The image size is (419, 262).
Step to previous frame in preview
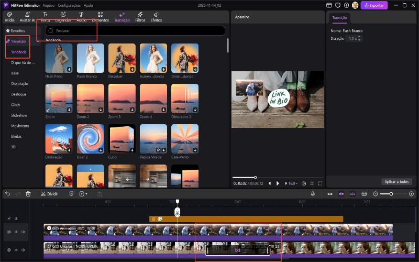coord(270,183)
